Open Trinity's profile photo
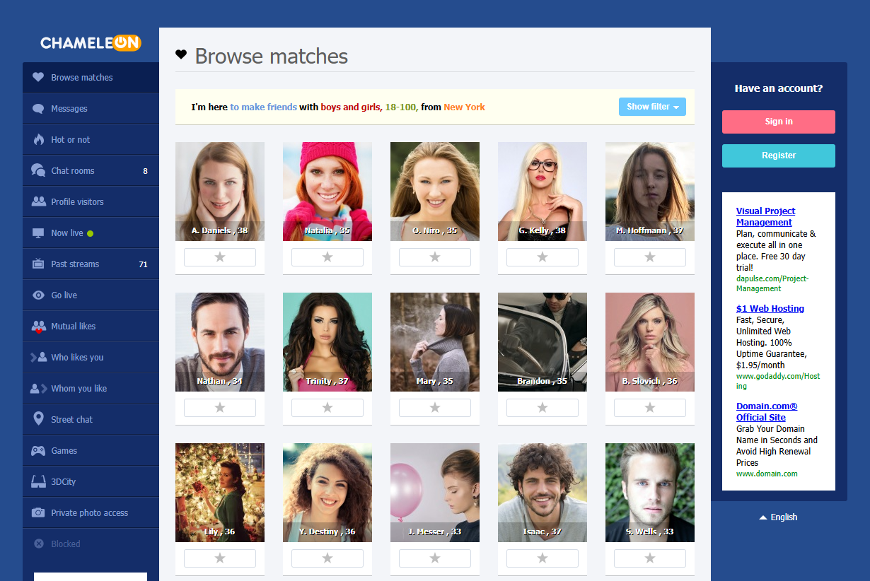Viewport: 870px width, 581px height. [x=327, y=342]
